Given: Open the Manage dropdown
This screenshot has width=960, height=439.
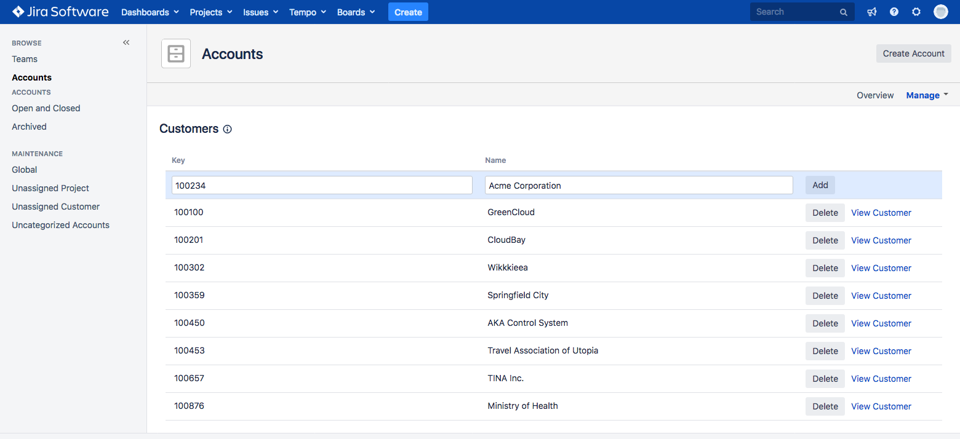Looking at the screenshot, I should tap(927, 95).
